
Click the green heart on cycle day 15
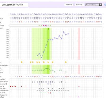41,25
